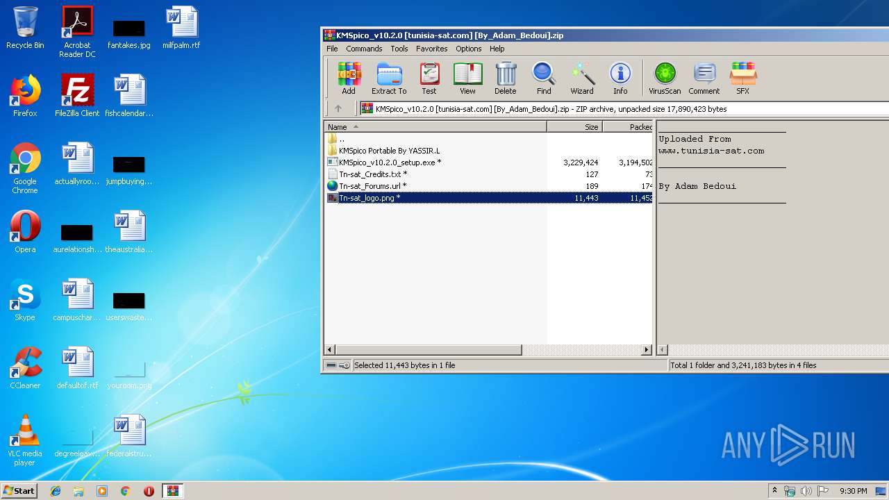889x500 pixels.
Task: Go up one level arrow button
Action: [338, 108]
